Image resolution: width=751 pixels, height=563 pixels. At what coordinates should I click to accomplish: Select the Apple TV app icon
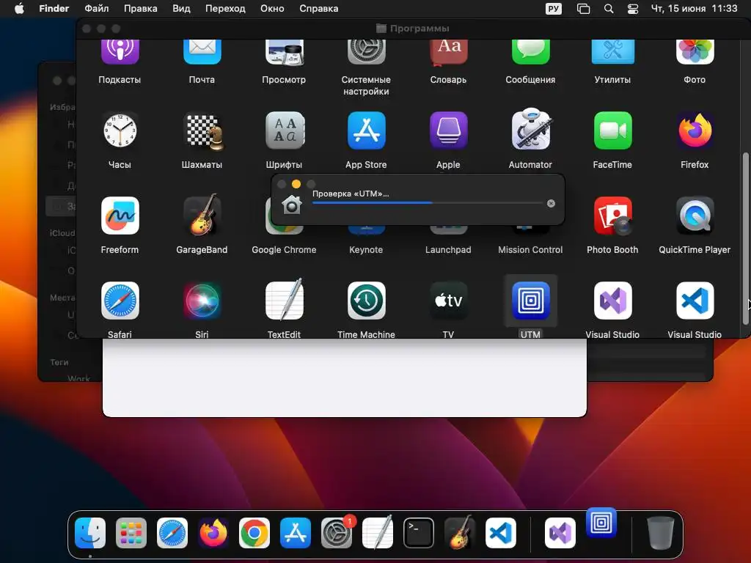click(x=449, y=301)
